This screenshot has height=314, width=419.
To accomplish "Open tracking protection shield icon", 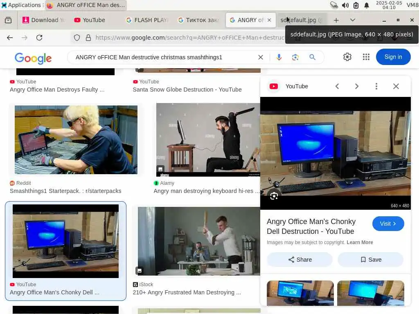I will (77, 38).
